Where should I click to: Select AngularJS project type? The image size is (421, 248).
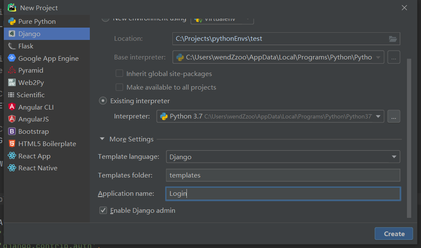pos(47,119)
